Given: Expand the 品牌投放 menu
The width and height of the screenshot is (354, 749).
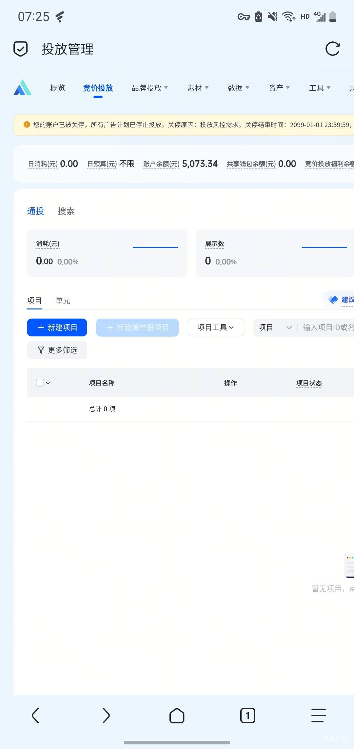Looking at the screenshot, I should click(x=150, y=88).
